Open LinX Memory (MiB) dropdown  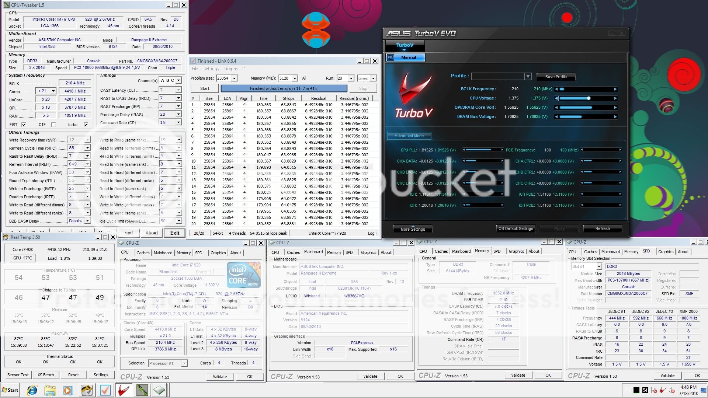295,78
